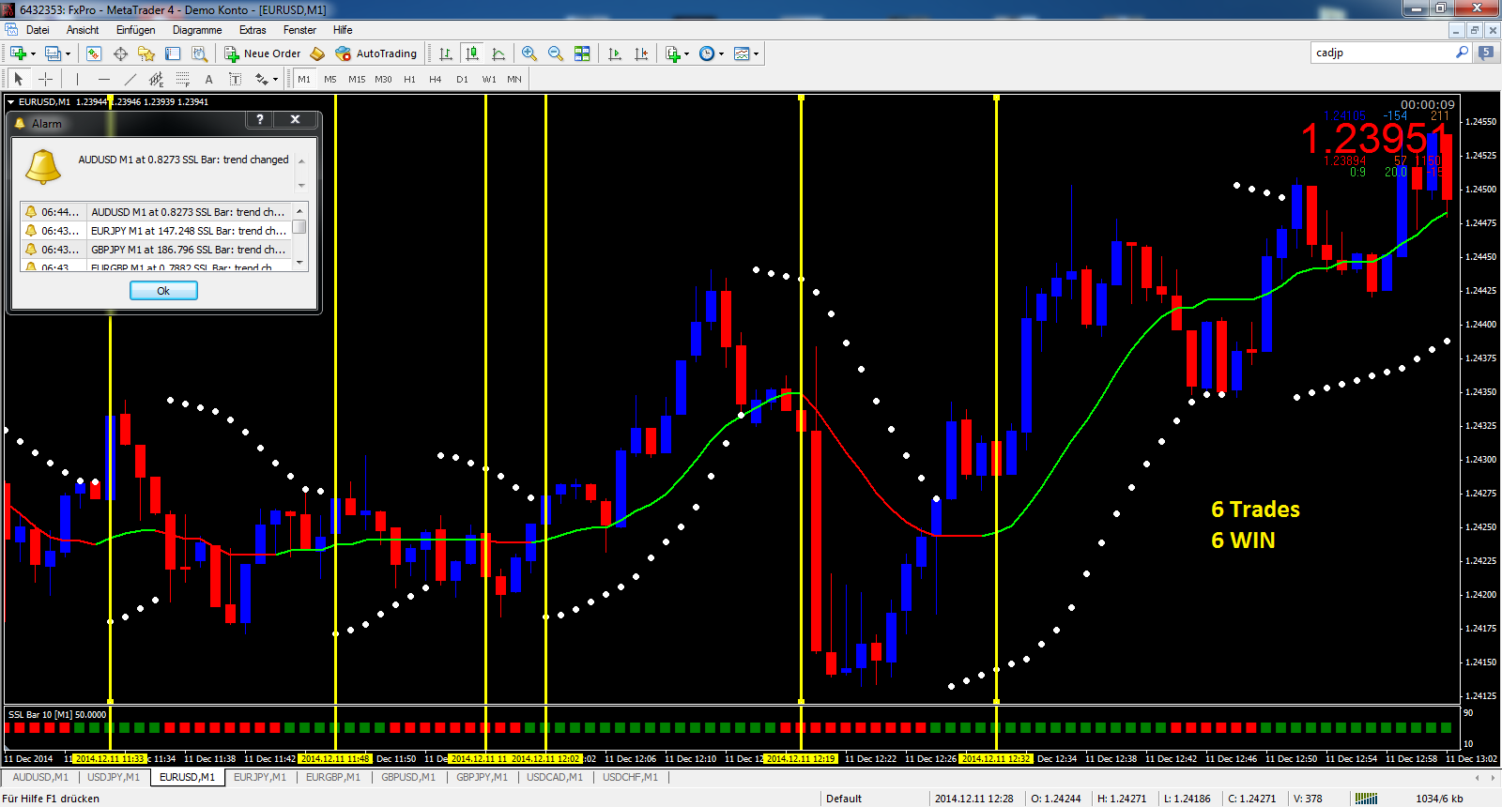
Task: Switch to the GBPJPY,M1 chart tab
Action: point(482,777)
